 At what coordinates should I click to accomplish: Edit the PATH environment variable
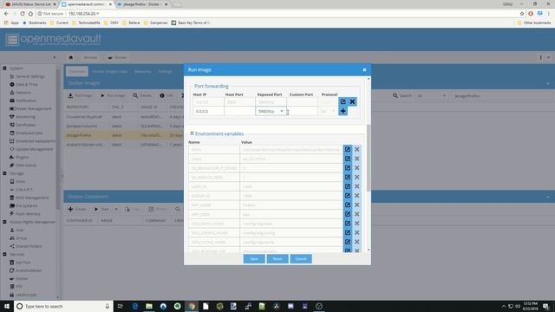(348, 149)
